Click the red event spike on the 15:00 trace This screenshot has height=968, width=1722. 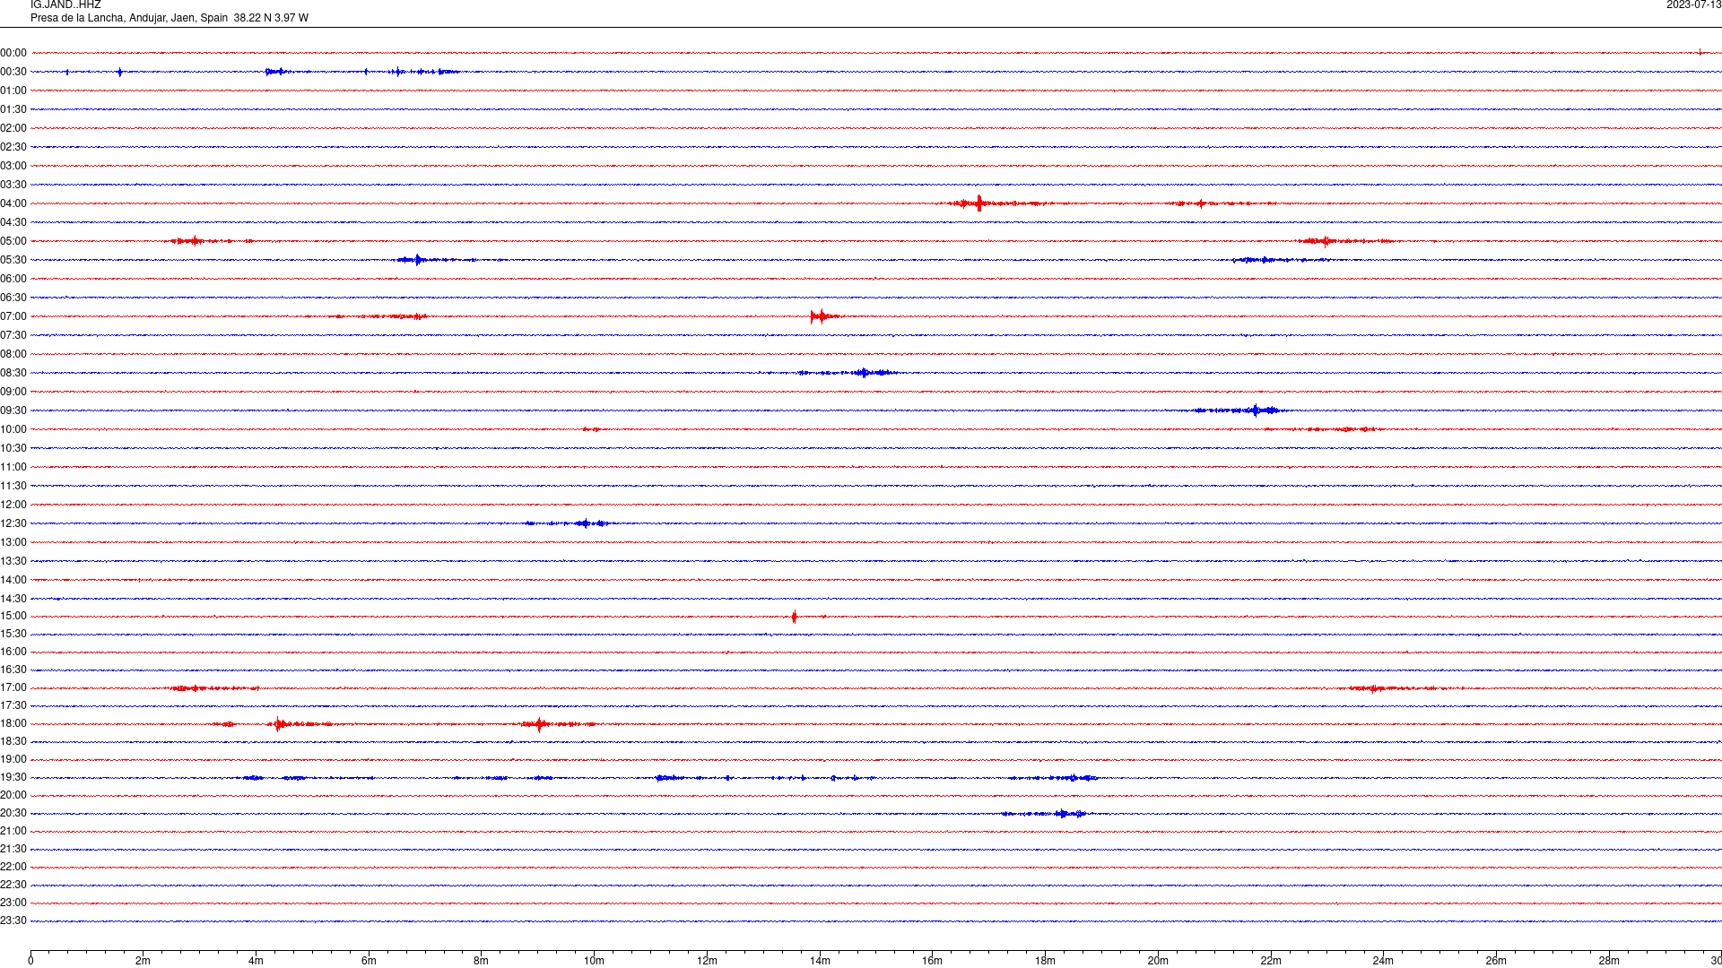point(795,617)
